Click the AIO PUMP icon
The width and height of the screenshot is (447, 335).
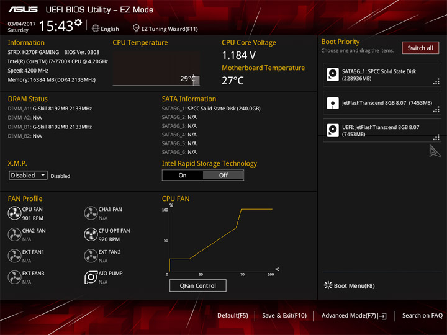(91, 277)
